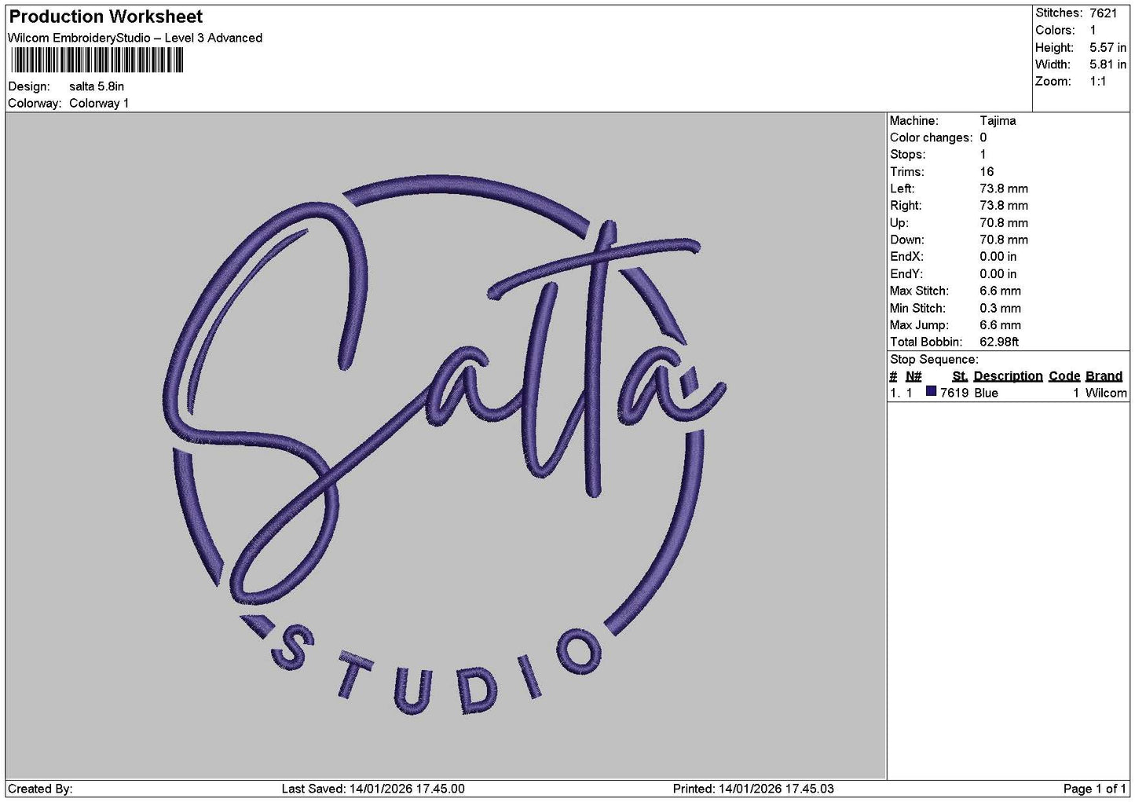This screenshot has width=1135, height=802.
Task: Click the Right value '73.8 mm'
Action: coord(1004,206)
